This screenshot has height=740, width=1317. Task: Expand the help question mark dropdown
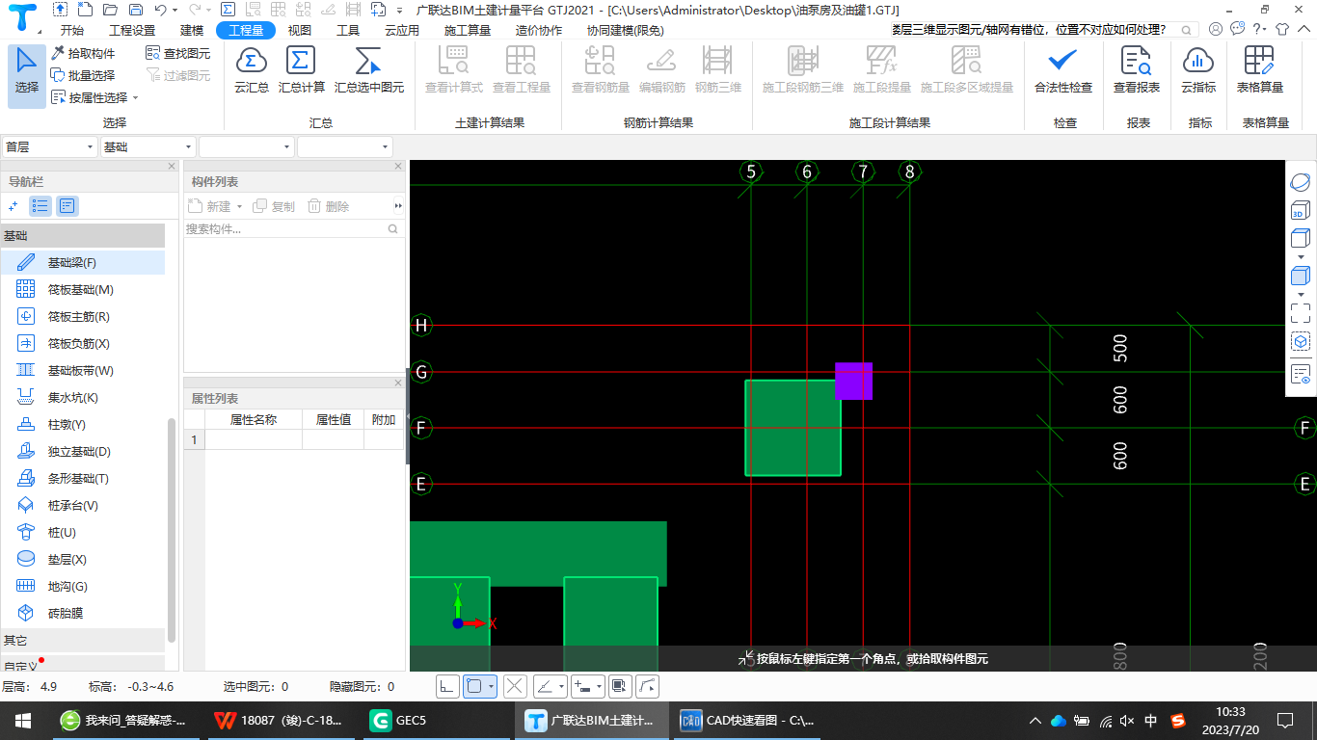[x=1263, y=29]
